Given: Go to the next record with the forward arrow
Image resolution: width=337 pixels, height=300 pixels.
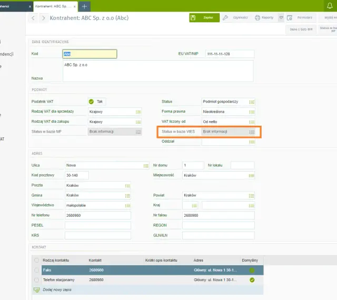Looking at the screenshot, I should 43,18.
